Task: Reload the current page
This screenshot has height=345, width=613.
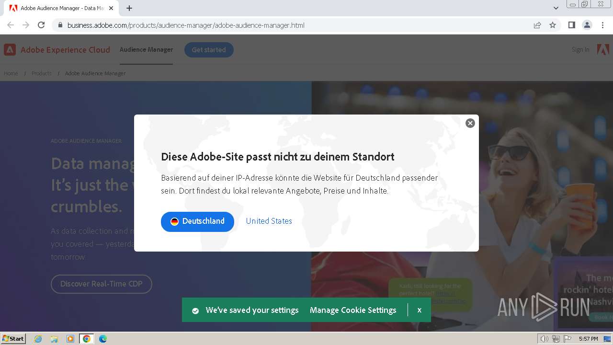Action: click(x=41, y=25)
